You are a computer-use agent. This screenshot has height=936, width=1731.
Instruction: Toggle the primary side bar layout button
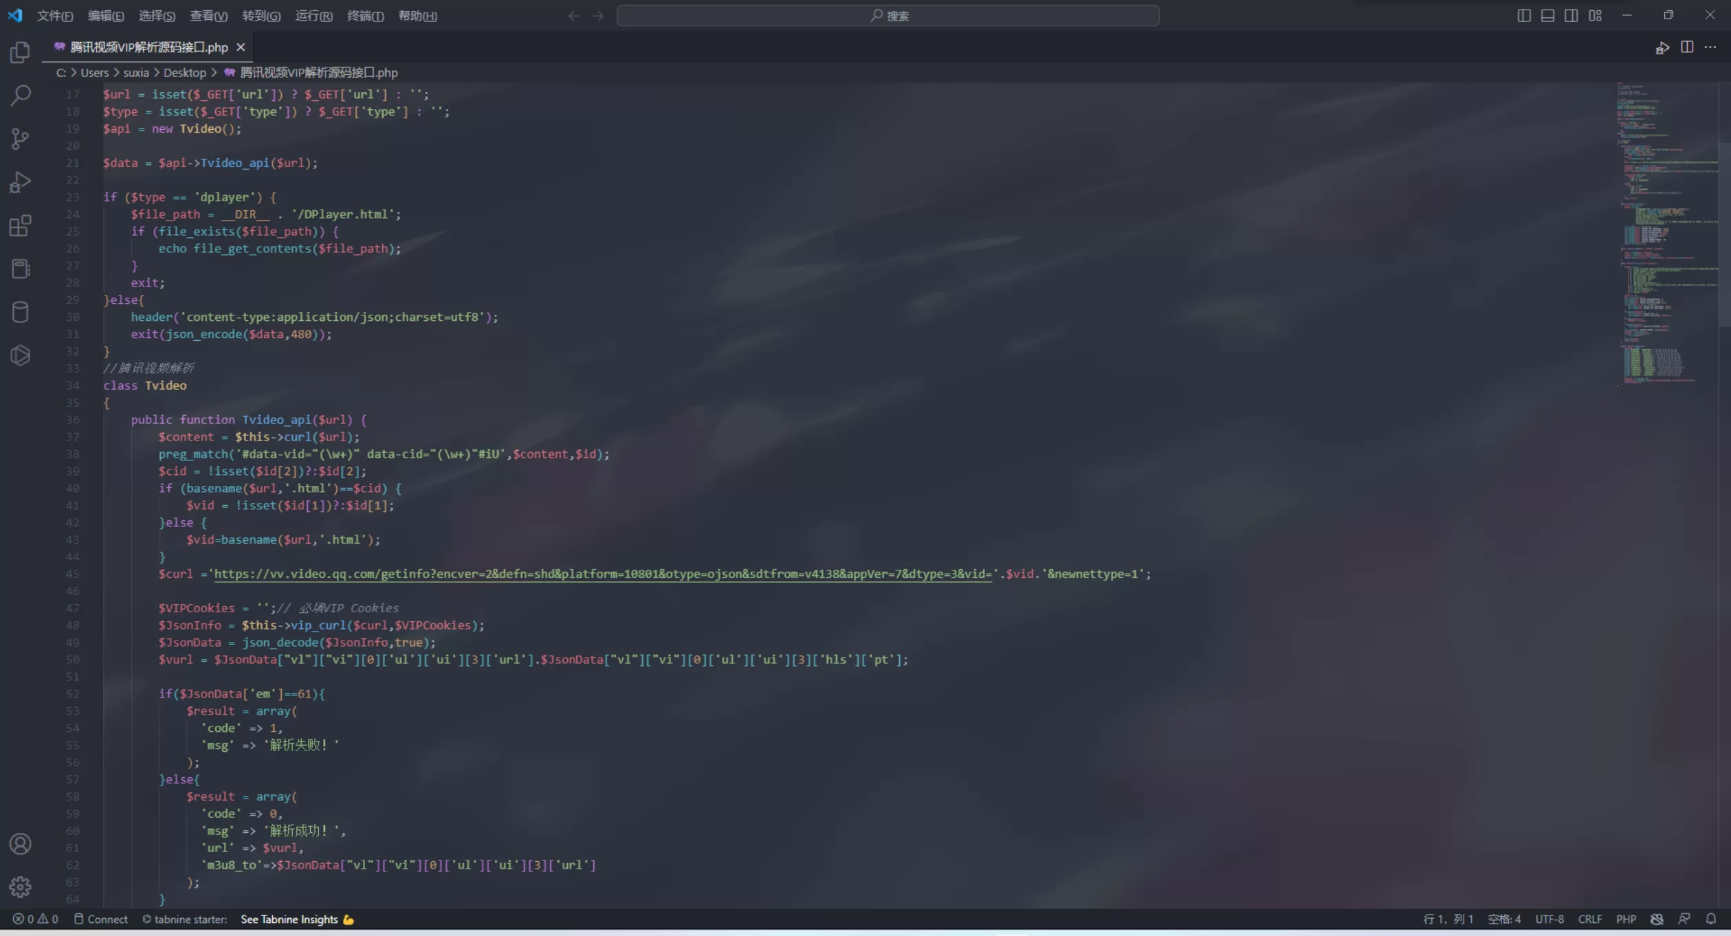pos(1523,15)
